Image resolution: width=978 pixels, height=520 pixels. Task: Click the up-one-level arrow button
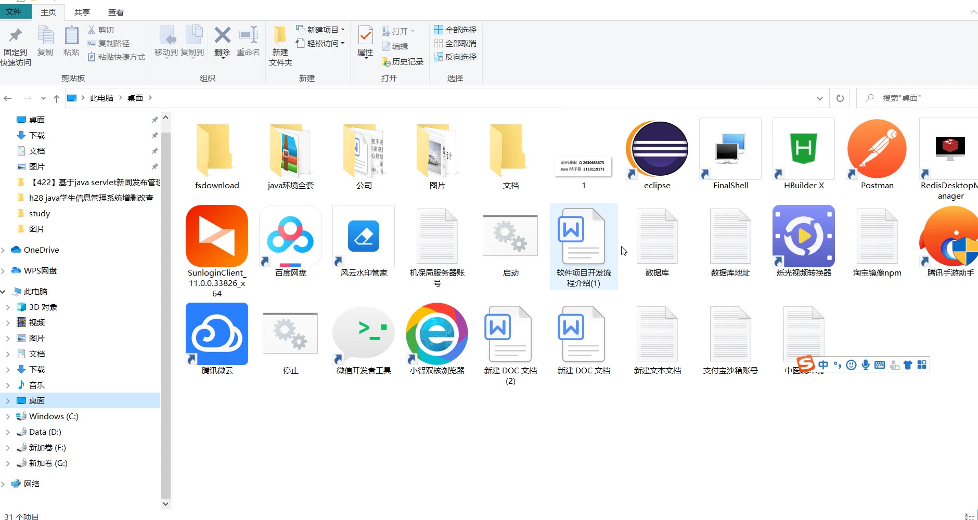[57, 98]
